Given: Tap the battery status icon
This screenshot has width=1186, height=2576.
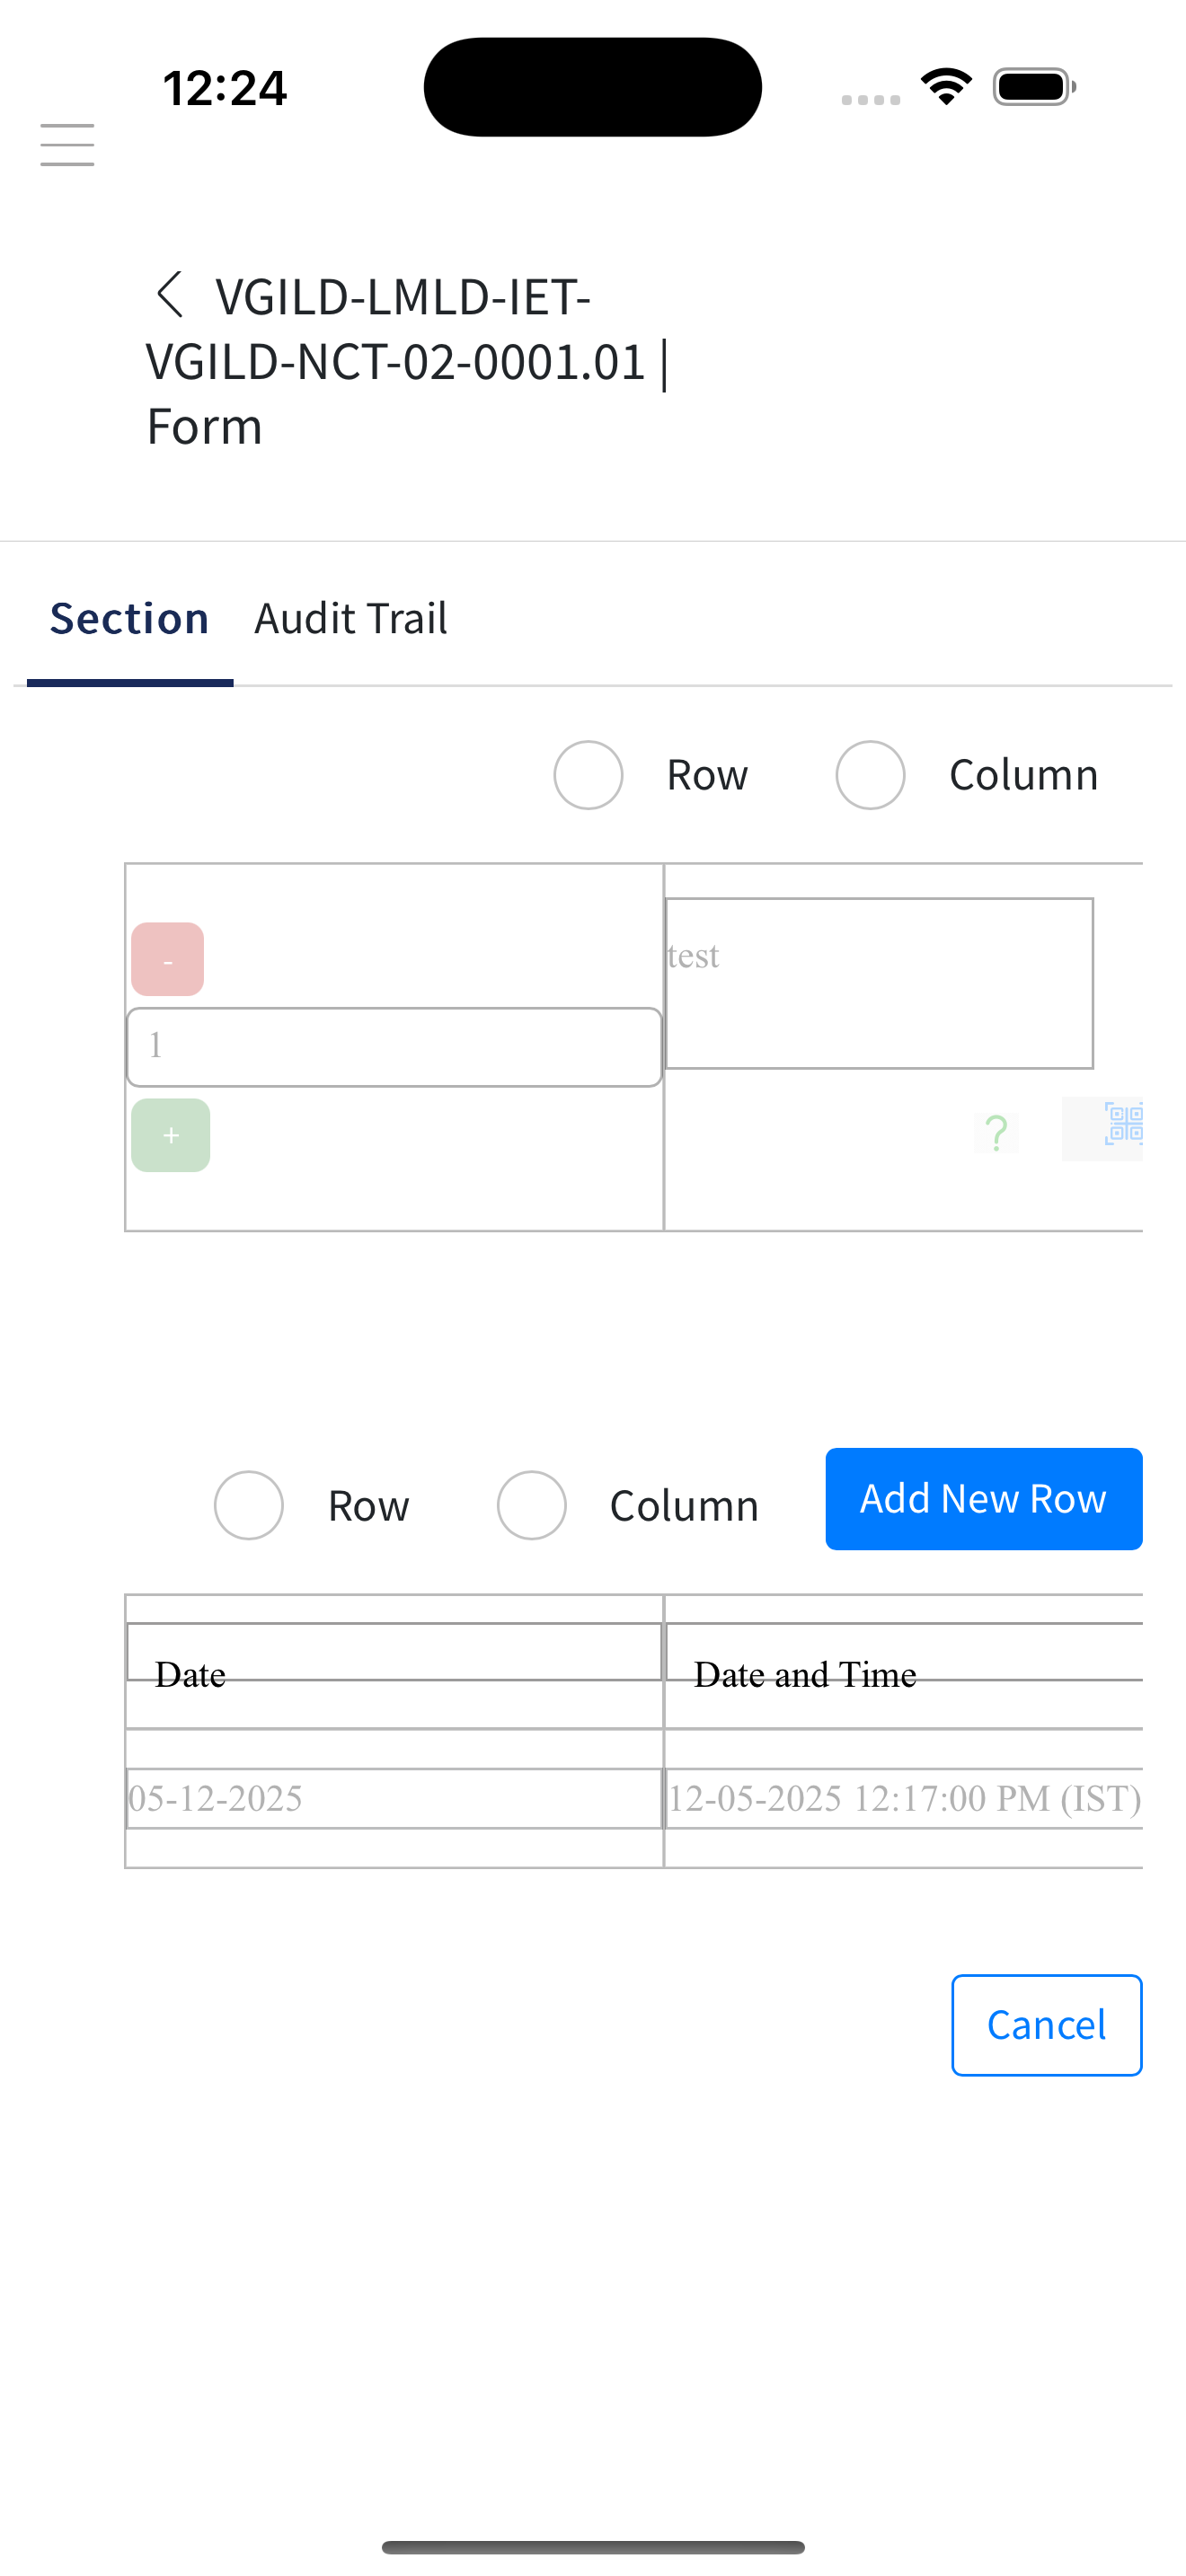Looking at the screenshot, I should click(1034, 87).
